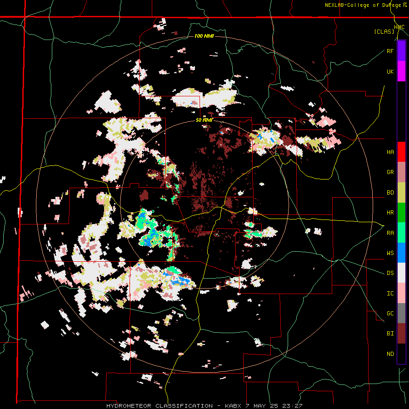The image size is (409, 409).
Task: Click the DS legend label
Action: pyautogui.click(x=390, y=273)
